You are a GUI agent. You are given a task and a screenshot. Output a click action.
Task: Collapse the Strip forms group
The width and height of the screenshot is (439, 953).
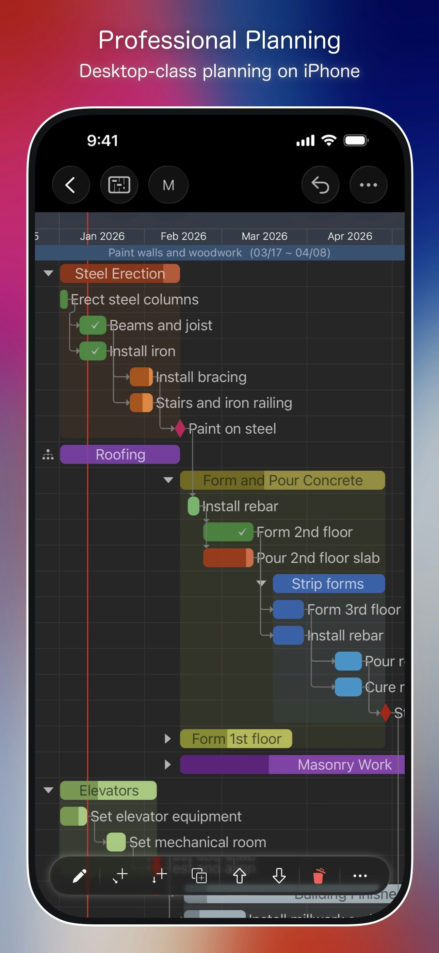(x=261, y=584)
